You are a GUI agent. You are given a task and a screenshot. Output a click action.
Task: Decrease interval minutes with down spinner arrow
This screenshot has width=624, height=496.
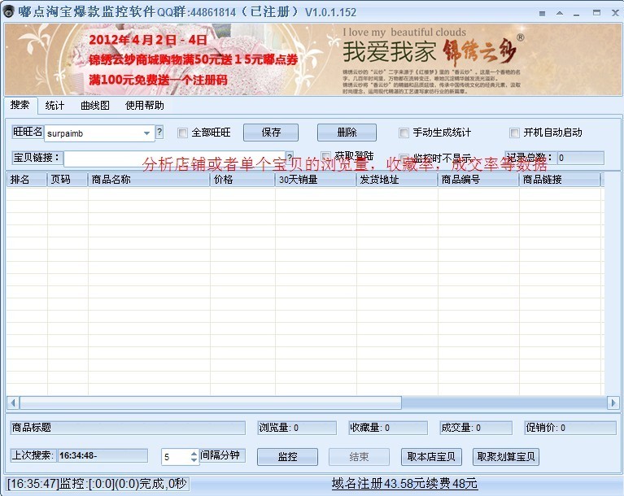coord(194,460)
